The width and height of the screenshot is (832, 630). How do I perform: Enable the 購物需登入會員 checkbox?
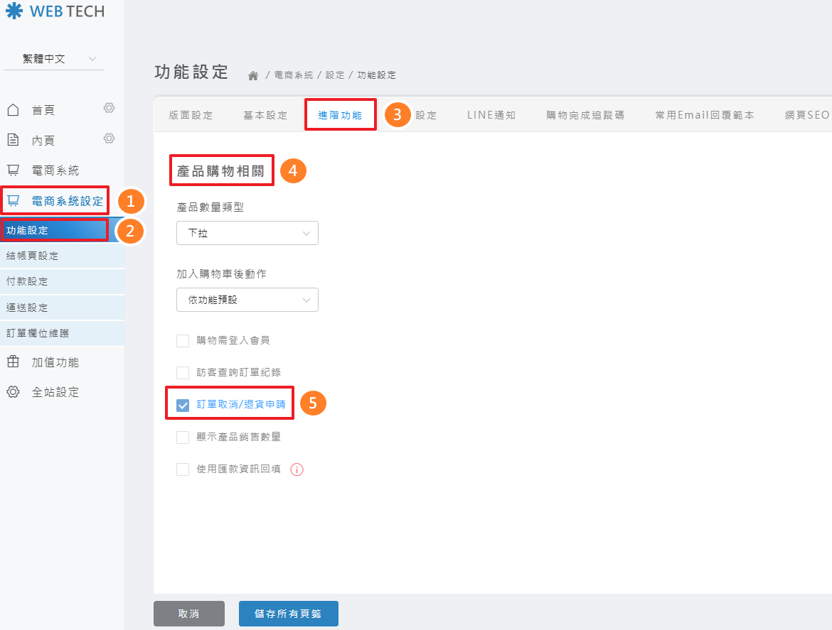click(x=183, y=341)
